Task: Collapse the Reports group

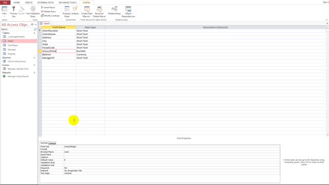Action: click(34, 72)
